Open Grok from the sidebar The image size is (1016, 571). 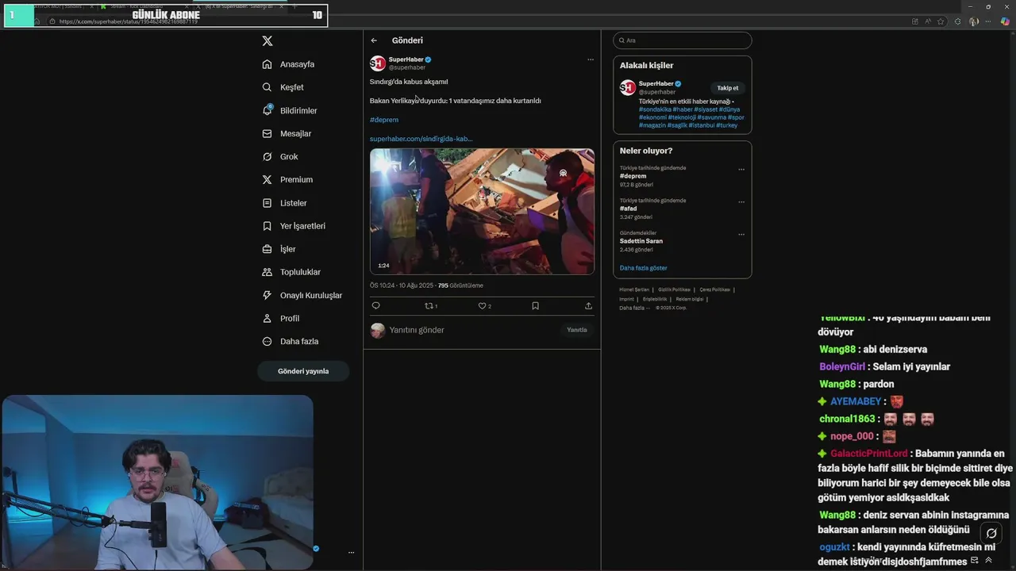tap(280, 156)
